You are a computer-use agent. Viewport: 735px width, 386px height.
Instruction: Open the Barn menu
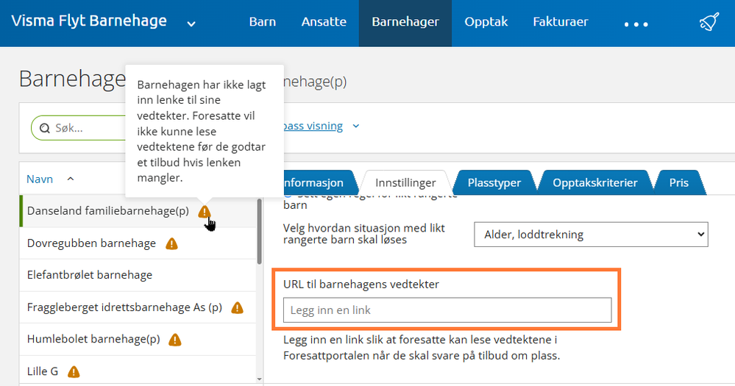263,22
